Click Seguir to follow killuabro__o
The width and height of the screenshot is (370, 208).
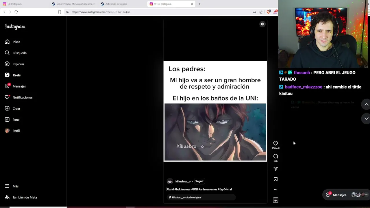tap(199, 181)
